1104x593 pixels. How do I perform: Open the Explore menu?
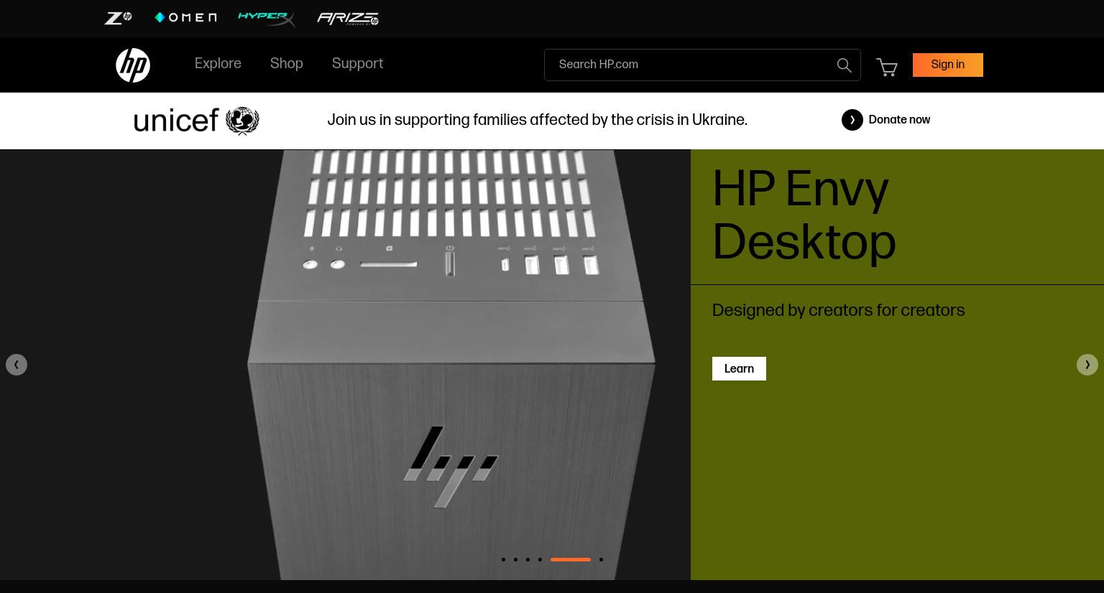(218, 64)
